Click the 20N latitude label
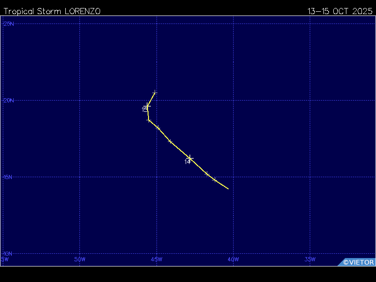Screen dimensions: 376x282 point(8,100)
